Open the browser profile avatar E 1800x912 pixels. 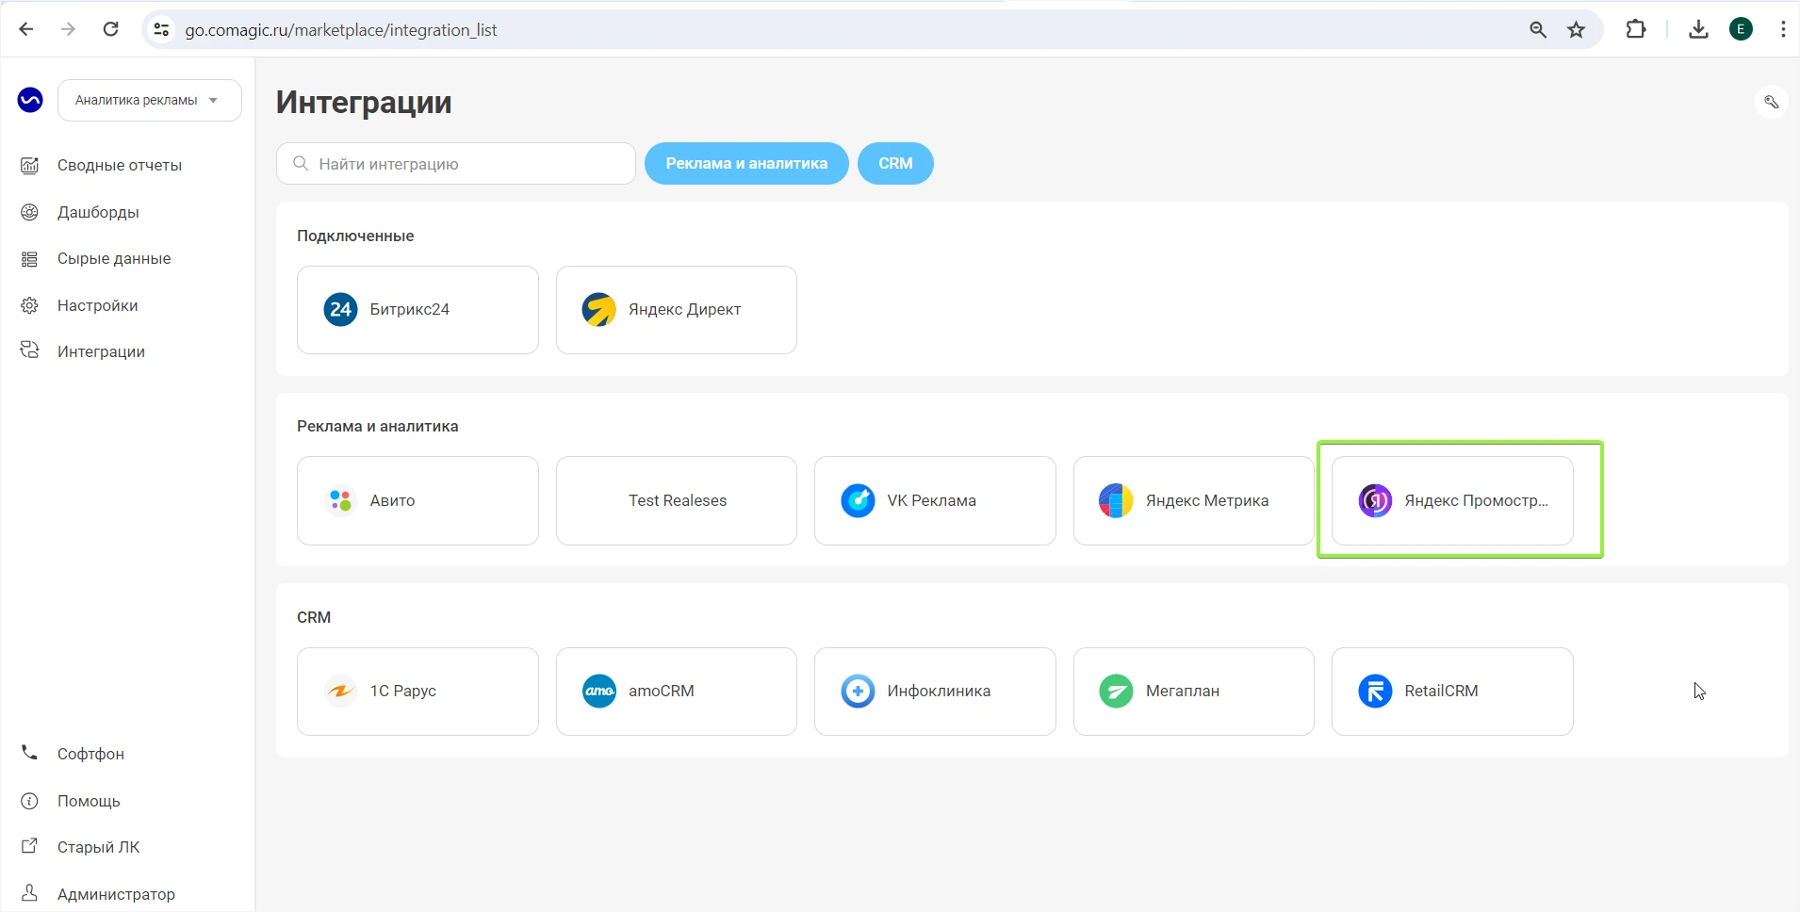(x=1742, y=29)
